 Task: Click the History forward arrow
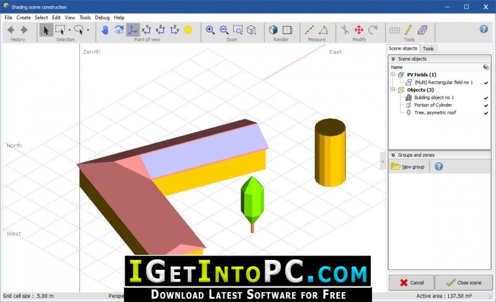(x=24, y=30)
